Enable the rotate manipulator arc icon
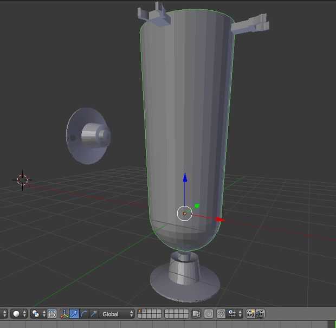Image resolution: width=336 pixels, height=328 pixels. tap(84, 314)
